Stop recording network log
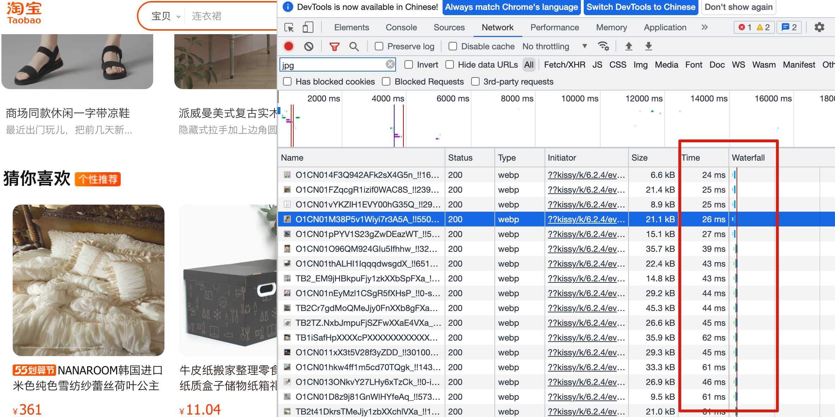The height and width of the screenshot is (417, 835). pos(289,46)
